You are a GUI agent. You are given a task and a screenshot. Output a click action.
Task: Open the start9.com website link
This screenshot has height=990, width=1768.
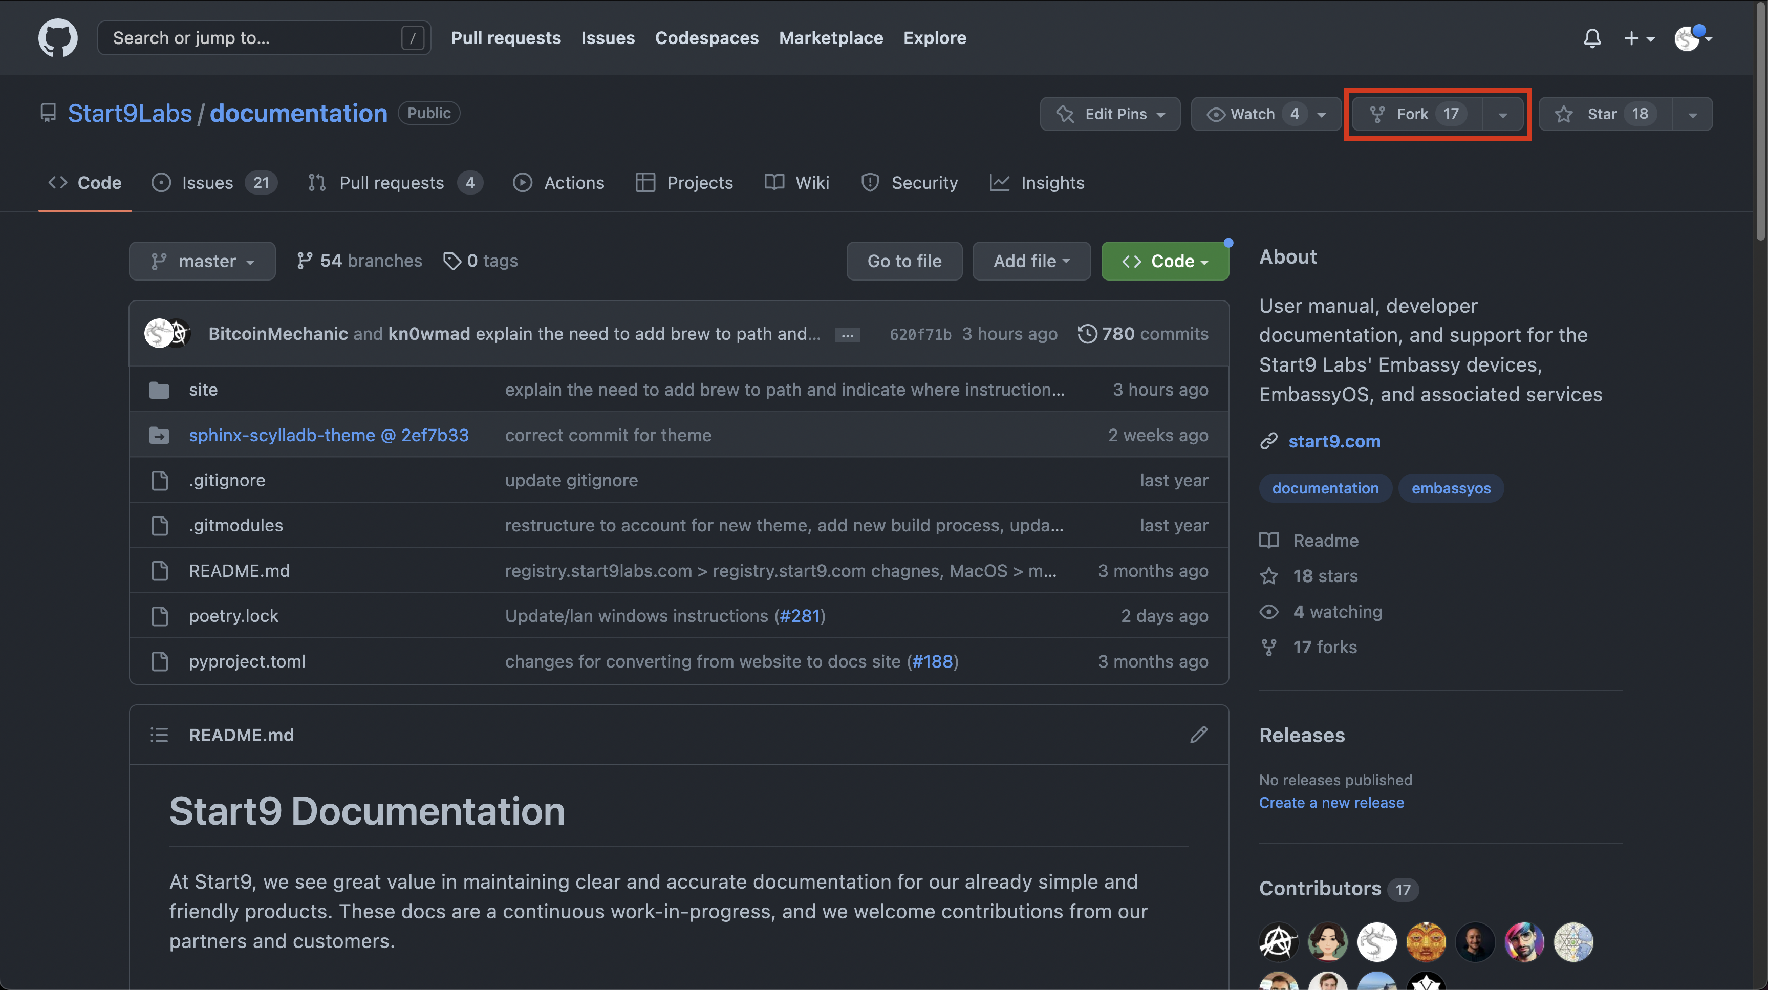point(1333,441)
